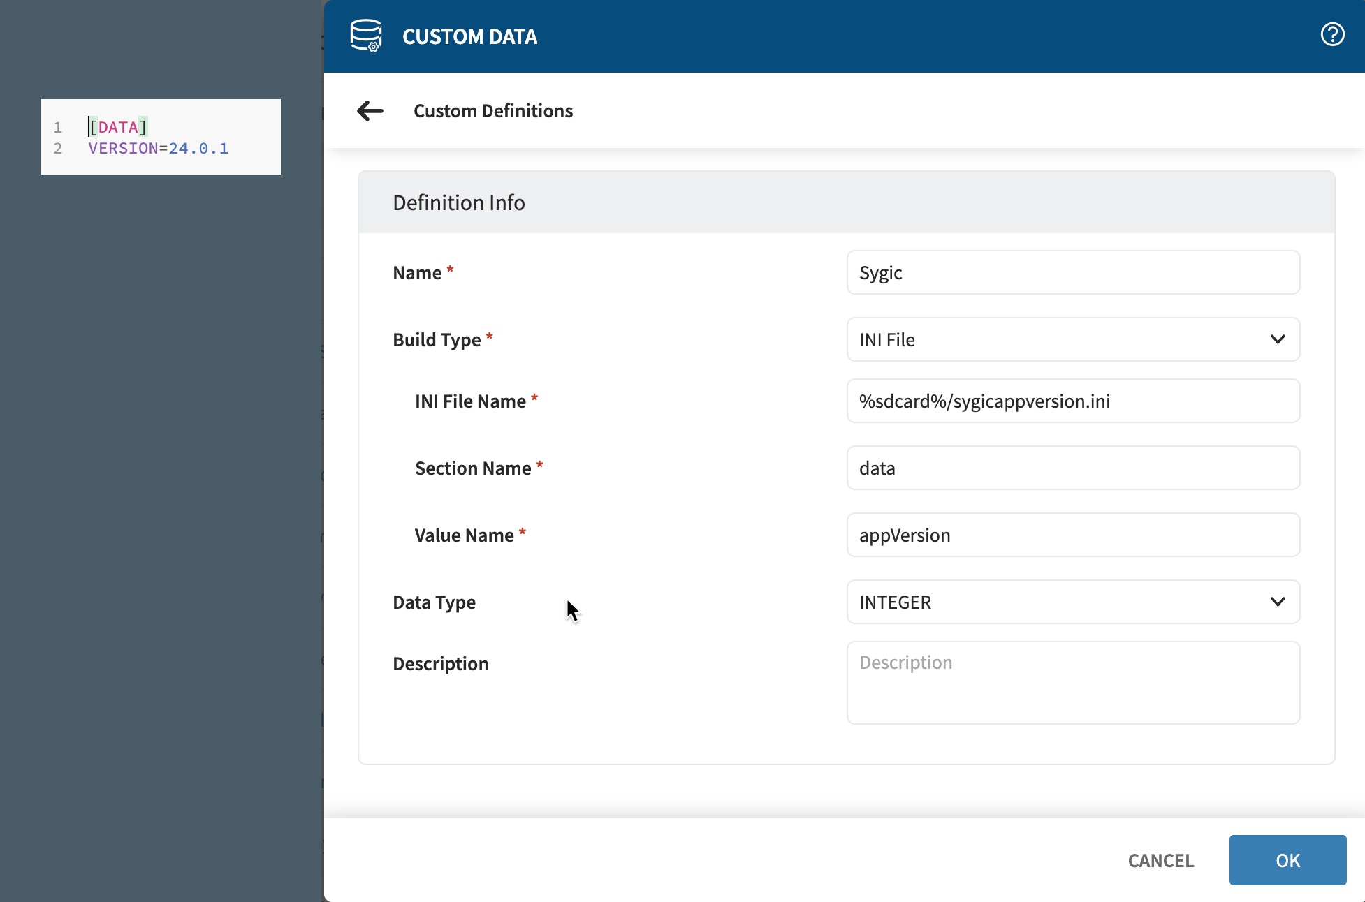Select the Value Name appVersion field

click(x=1072, y=535)
